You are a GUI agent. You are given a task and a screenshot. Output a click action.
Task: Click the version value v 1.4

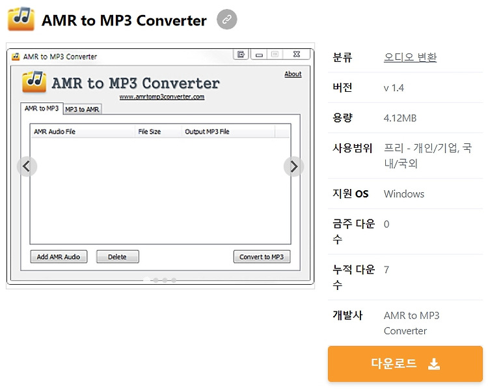click(394, 88)
